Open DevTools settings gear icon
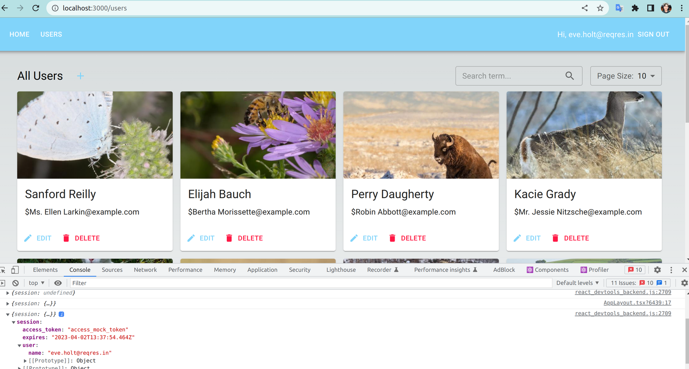Image resolution: width=689 pixels, height=369 pixels. (657, 270)
